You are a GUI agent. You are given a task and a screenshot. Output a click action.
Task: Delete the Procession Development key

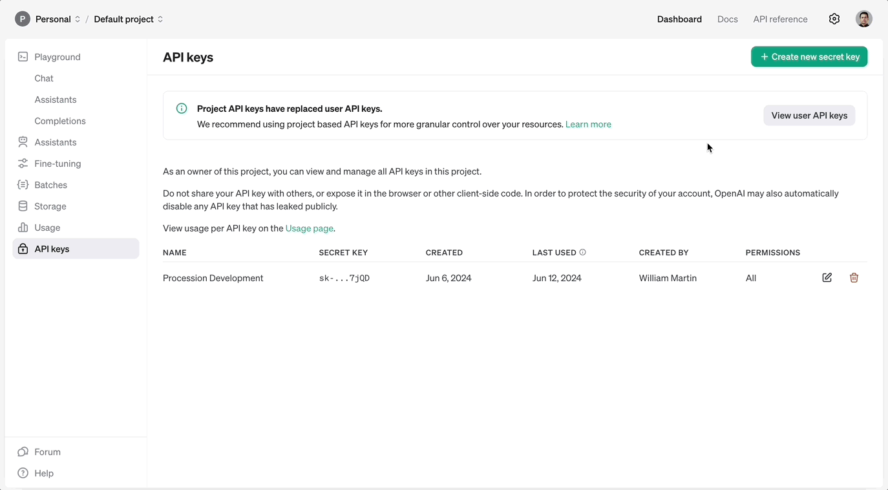(854, 277)
